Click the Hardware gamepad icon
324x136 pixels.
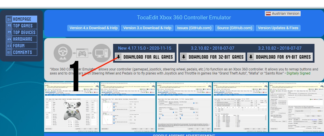click(9, 39)
